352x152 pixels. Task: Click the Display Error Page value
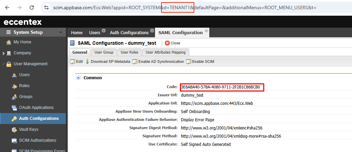coord(198,120)
